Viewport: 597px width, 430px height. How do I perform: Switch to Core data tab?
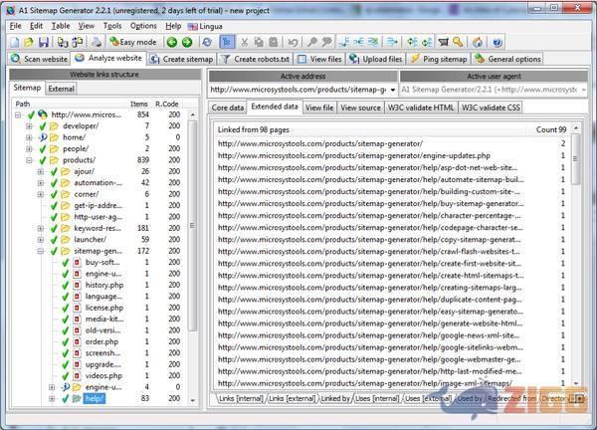click(x=228, y=107)
